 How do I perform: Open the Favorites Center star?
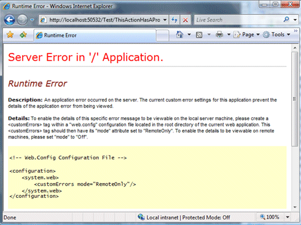click(x=10, y=34)
